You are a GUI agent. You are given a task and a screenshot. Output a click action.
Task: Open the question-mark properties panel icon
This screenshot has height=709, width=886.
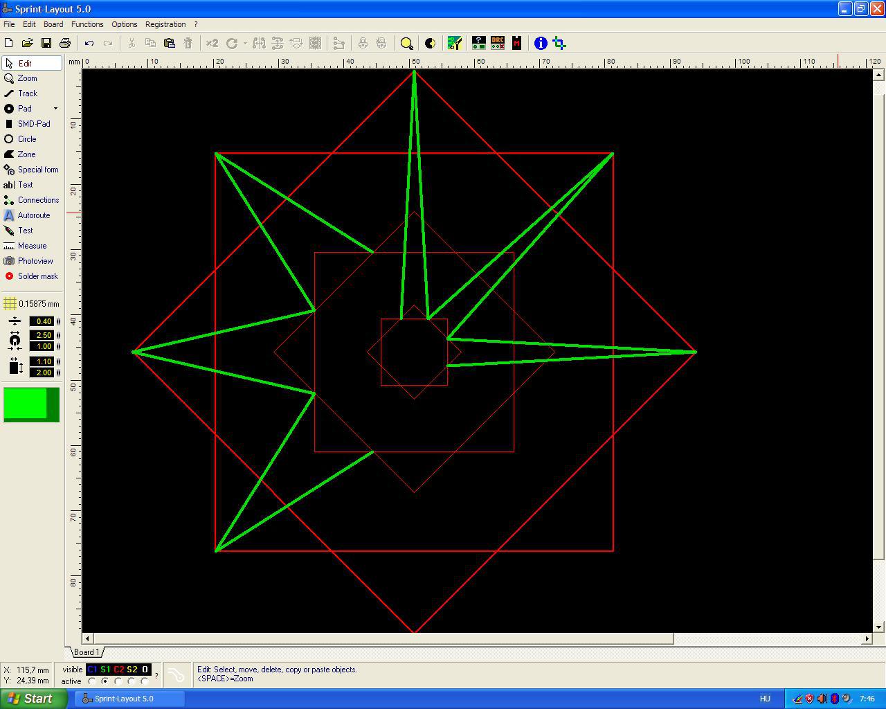click(478, 43)
